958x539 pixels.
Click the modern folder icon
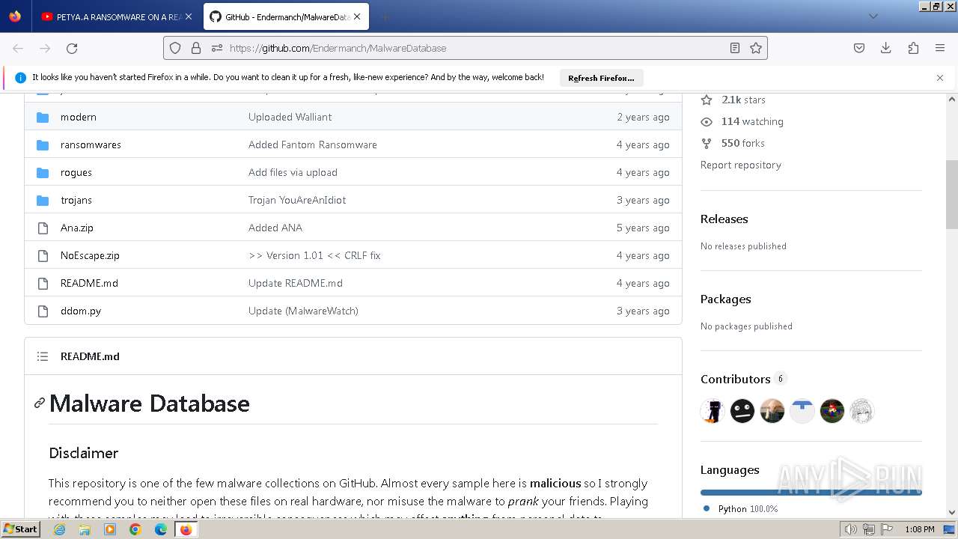tap(43, 117)
